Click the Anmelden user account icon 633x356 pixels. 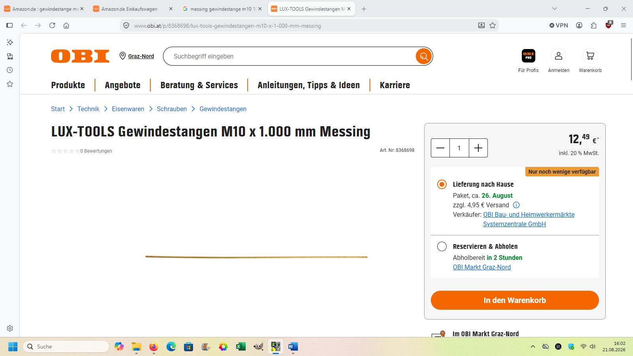click(559, 56)
